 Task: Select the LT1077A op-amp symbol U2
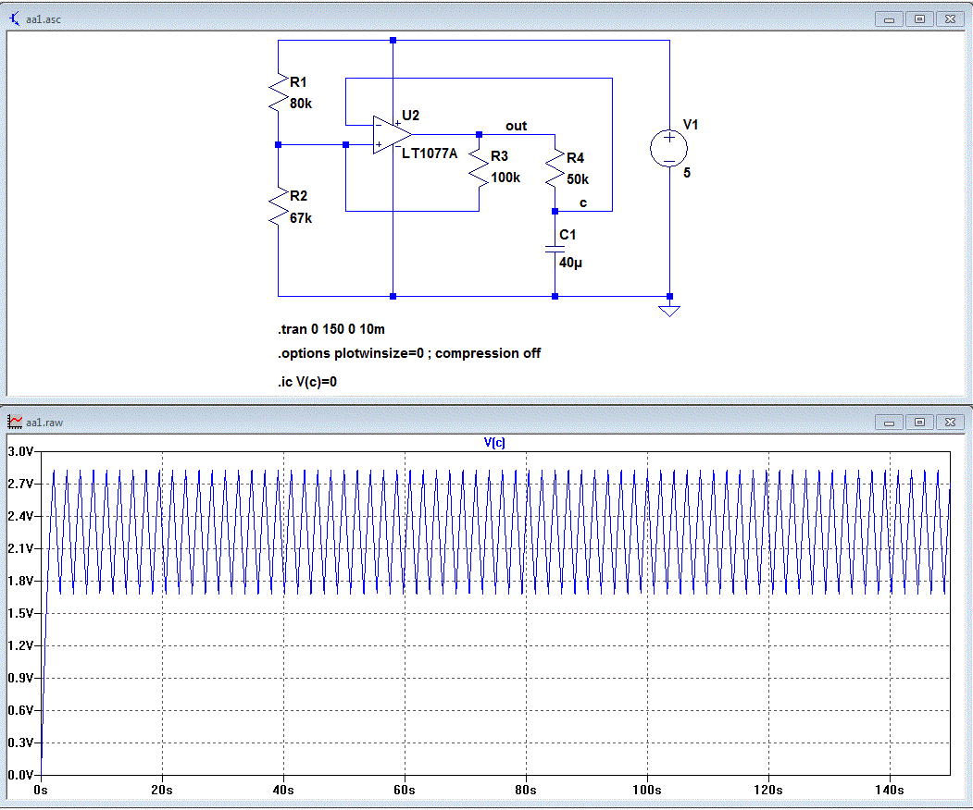[x=391, y=135]
